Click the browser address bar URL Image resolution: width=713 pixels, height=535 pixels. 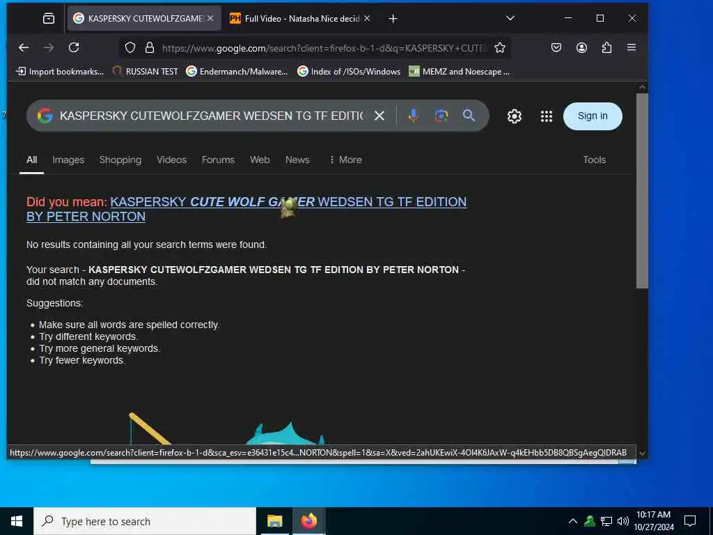coord(323,48)
